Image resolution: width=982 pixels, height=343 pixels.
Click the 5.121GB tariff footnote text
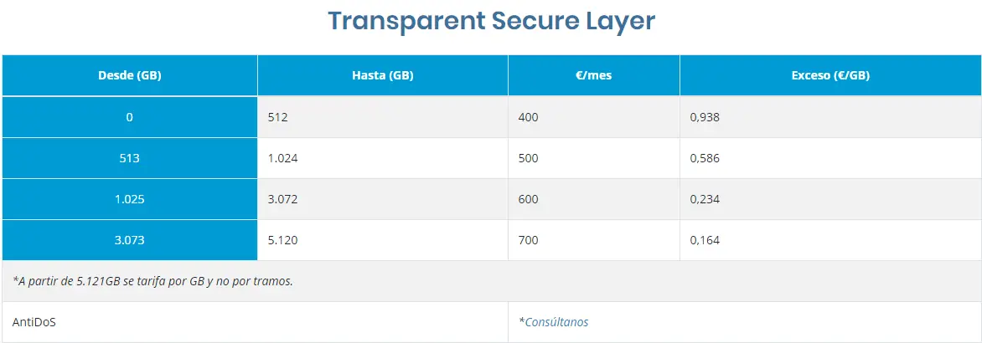pyautogui.click(x=153, y=281)
